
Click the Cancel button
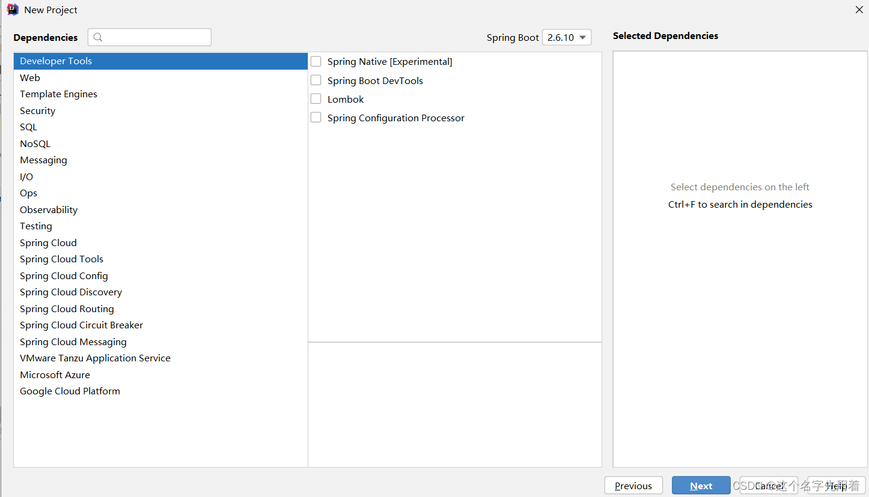tap(769, 486)
